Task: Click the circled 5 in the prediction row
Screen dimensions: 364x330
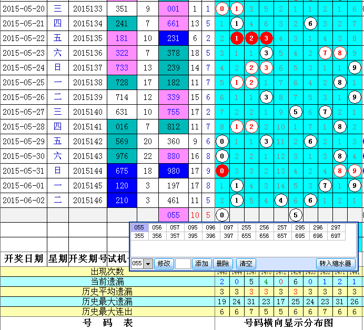Action: [296, 215]
